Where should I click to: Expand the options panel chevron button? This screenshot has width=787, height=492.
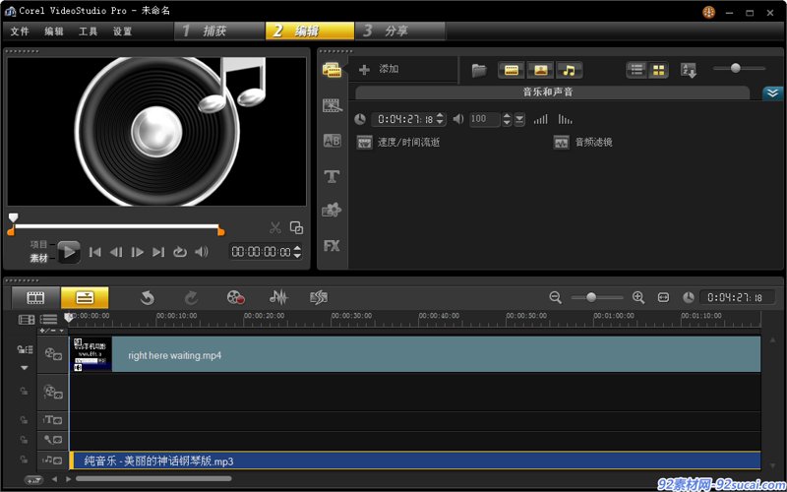(772, 93)
